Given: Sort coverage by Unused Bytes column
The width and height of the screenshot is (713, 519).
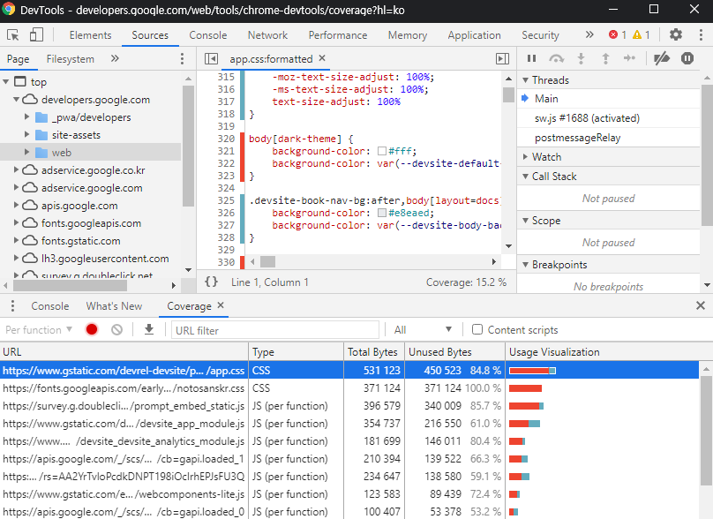Looking at the screenshot, I should (454, 352).
